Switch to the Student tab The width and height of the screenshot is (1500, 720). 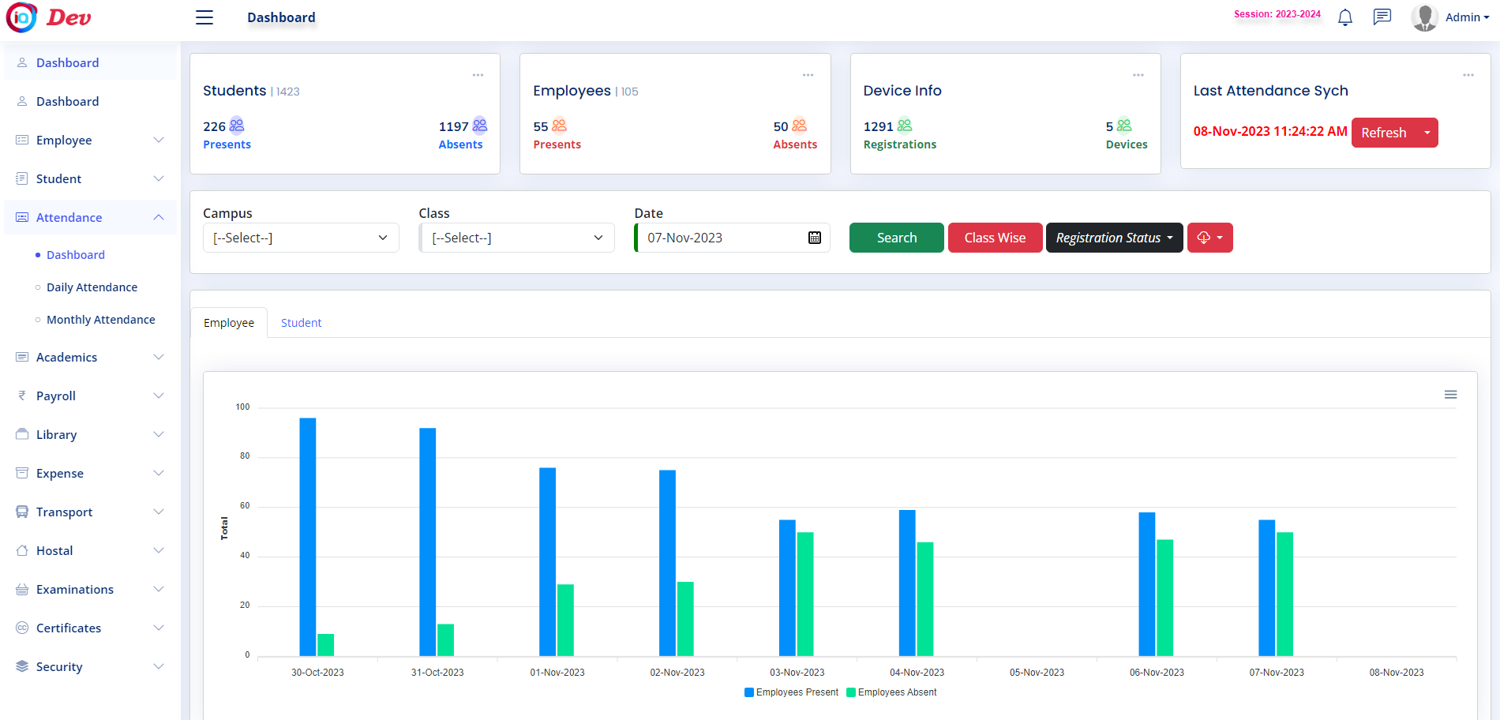(301, 323)
